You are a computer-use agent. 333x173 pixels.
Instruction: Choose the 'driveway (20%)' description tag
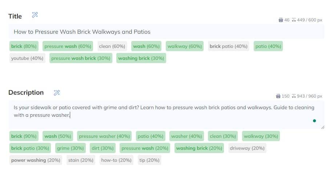point(247,148)
